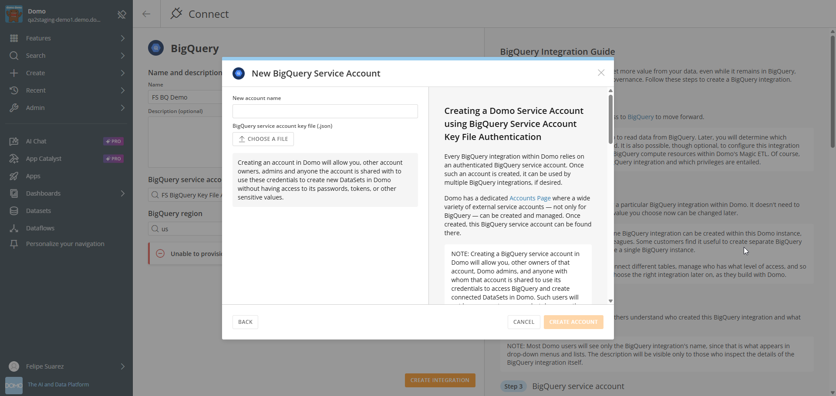Click the Connect plug icon
This screenshot has height=396, width=836.
pyautogui.click(x=176, y=13)
